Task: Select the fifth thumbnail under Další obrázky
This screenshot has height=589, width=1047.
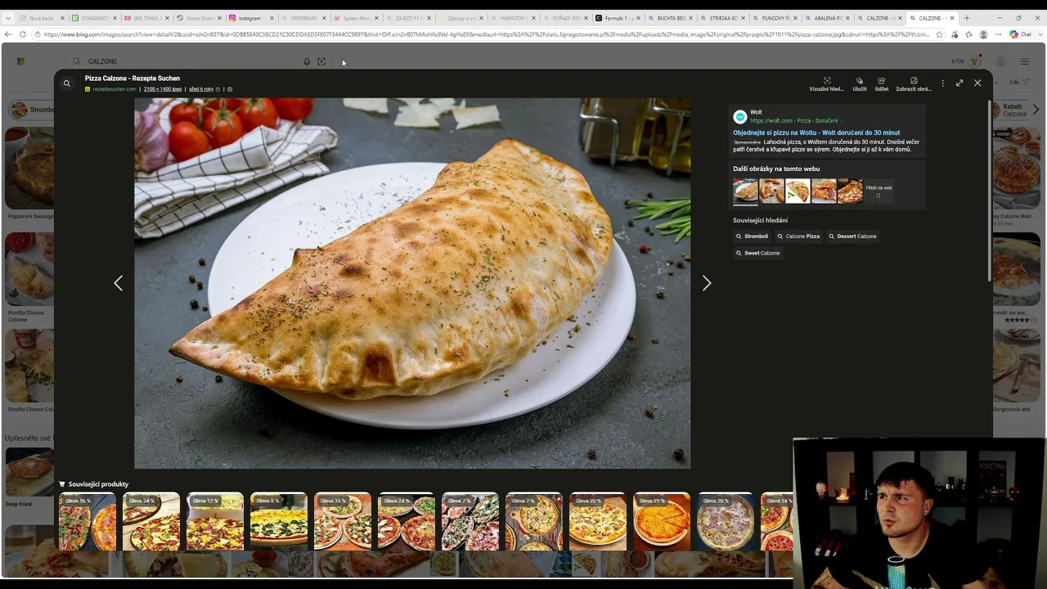Action: [x=850, y=191]
